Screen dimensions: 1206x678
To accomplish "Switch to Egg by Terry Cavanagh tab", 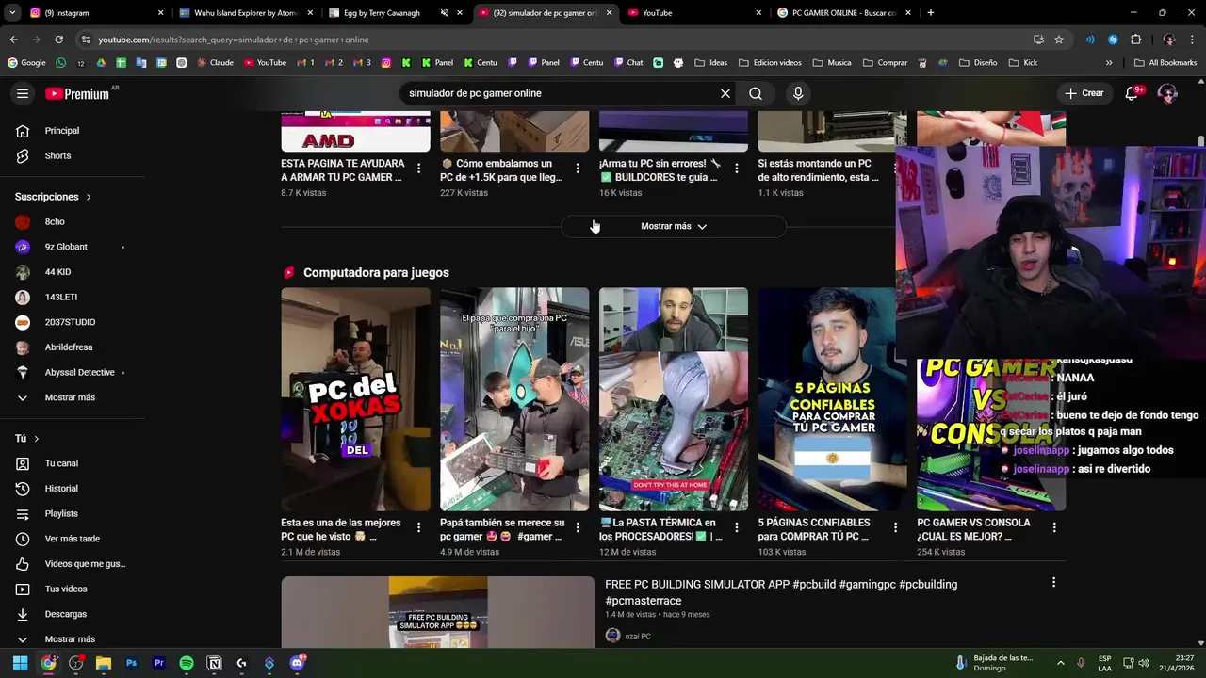I will tap(396, 13).
